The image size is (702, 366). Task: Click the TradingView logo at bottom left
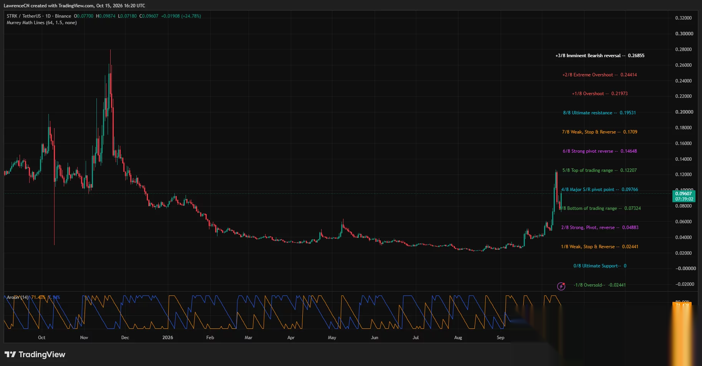35,354
